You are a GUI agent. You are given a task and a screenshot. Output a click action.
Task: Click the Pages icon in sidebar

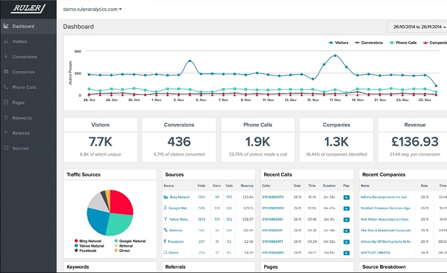6,102
